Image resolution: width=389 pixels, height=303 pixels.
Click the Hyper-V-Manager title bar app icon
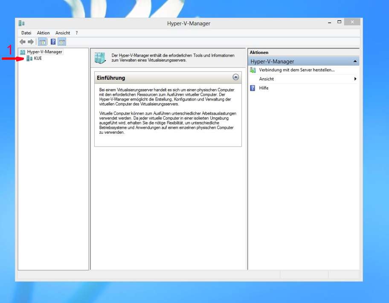(x=21, y=23)
